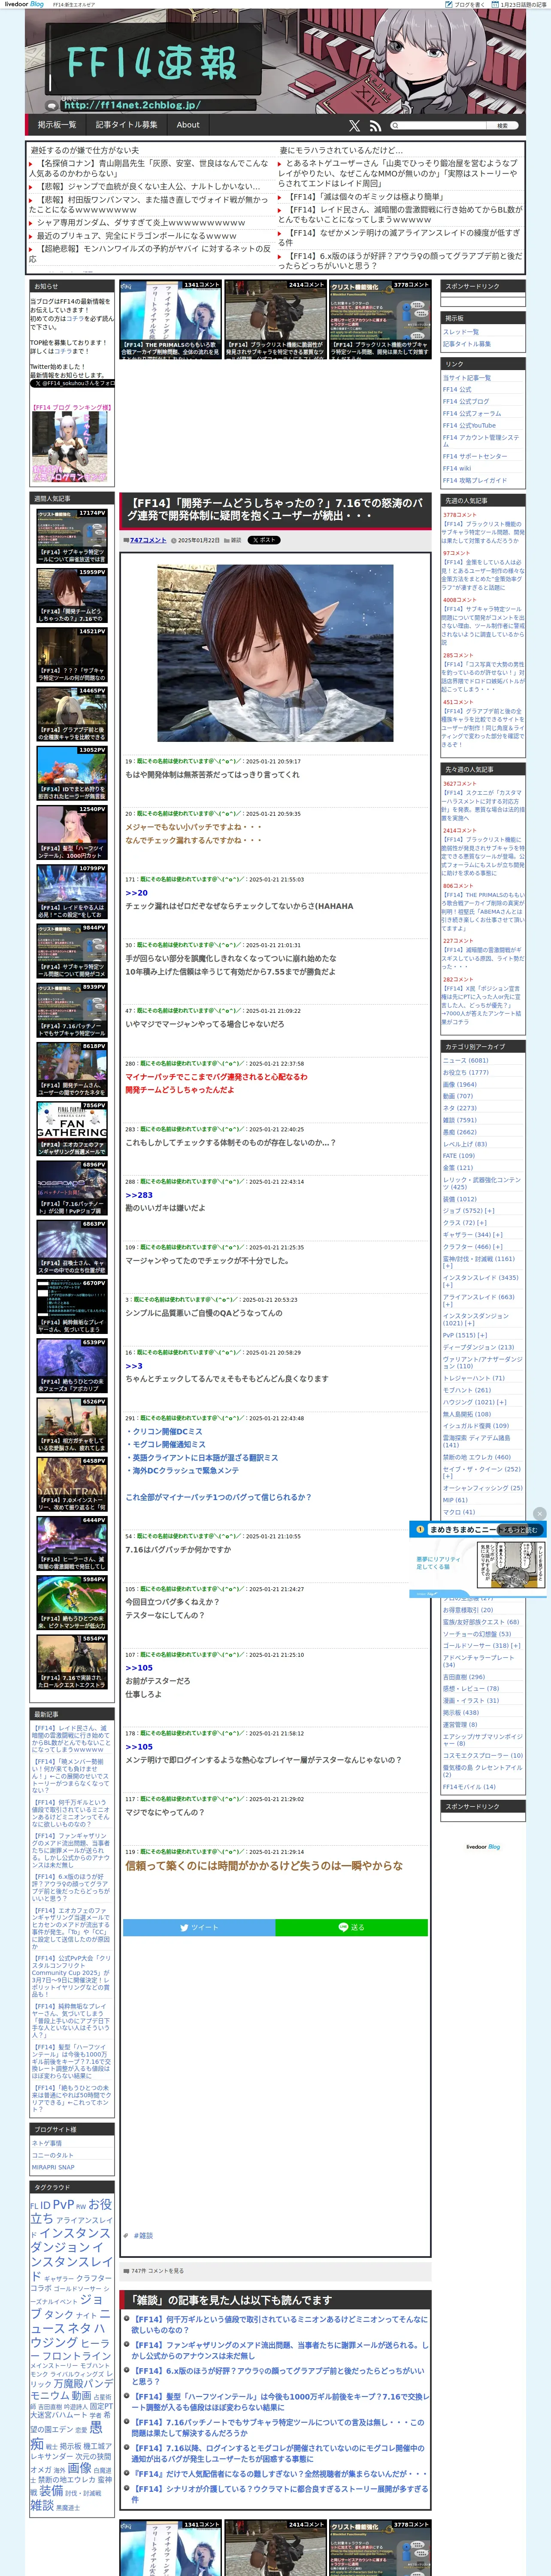This screenshot has width=551, height=2576.
Task: Open the 吉田直樹 (296) category link
Action: click(x=464, y=1676)
